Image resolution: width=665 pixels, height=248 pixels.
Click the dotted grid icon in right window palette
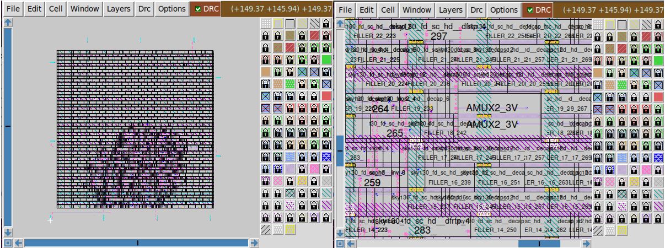coord(597,24)
